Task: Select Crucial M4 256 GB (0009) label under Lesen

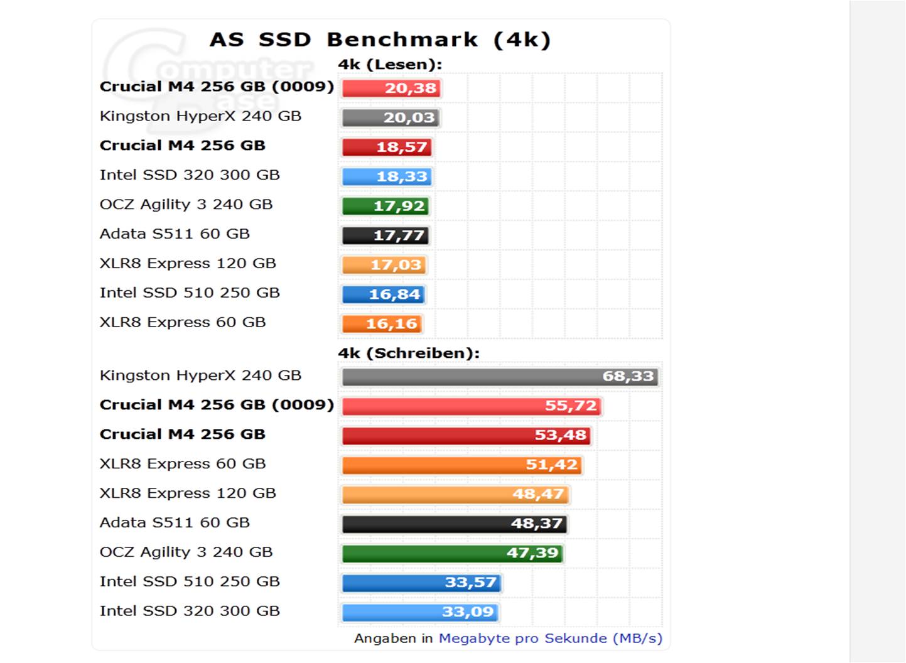Action: pyautogui.click(x=217, y=87)
